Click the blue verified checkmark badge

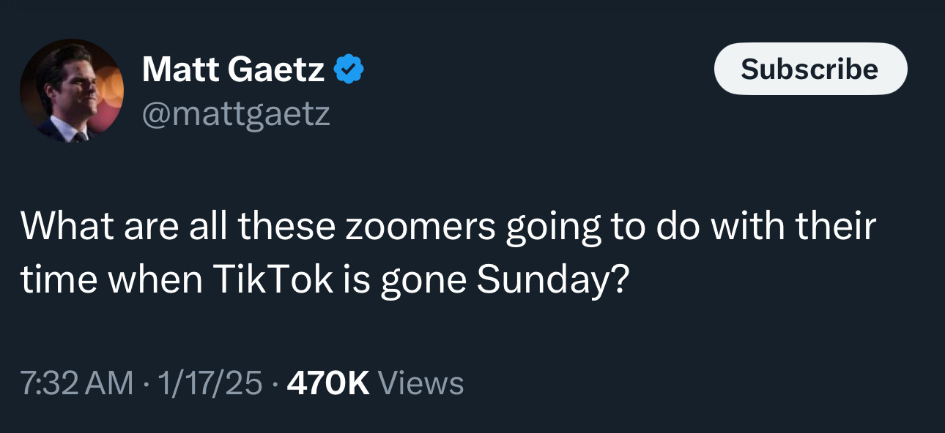[349, 70]
